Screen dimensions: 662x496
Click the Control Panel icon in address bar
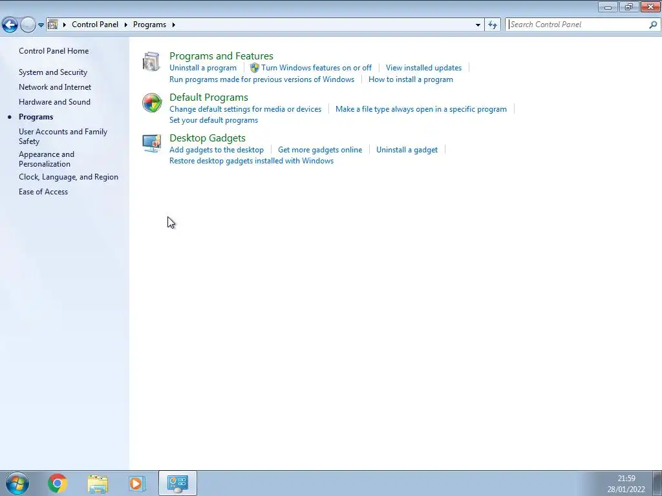pyautogui.click(x=53, y=25)
